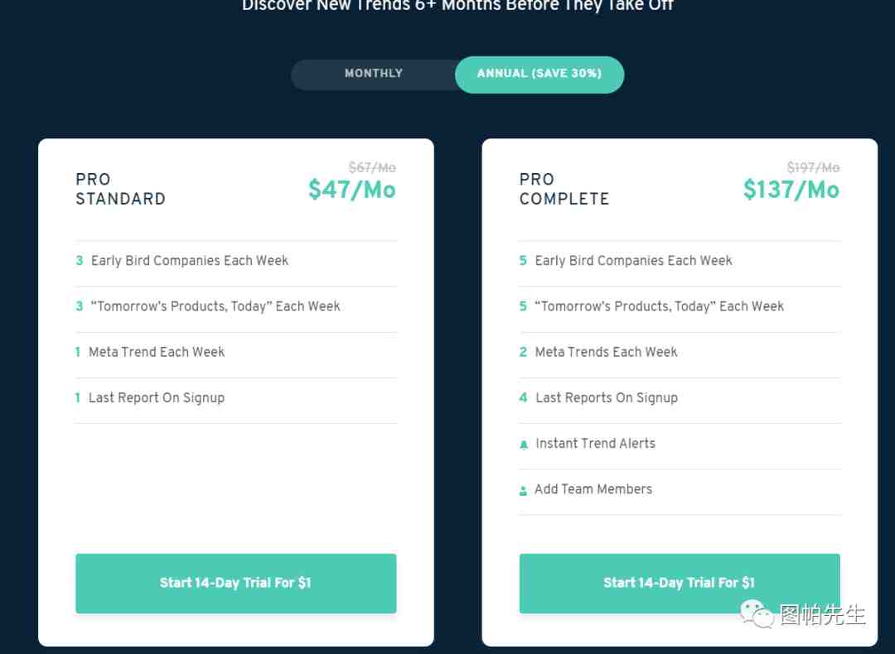
Task: Switch to Monthly billing toggle
Action: click(374, 74)
